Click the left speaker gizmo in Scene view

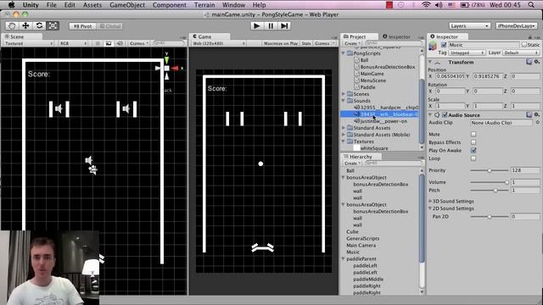[x=59, y=109]
